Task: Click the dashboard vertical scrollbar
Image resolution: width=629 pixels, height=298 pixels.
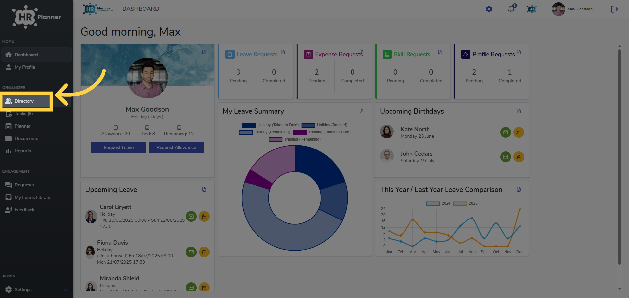Action: tap(619, 157)
